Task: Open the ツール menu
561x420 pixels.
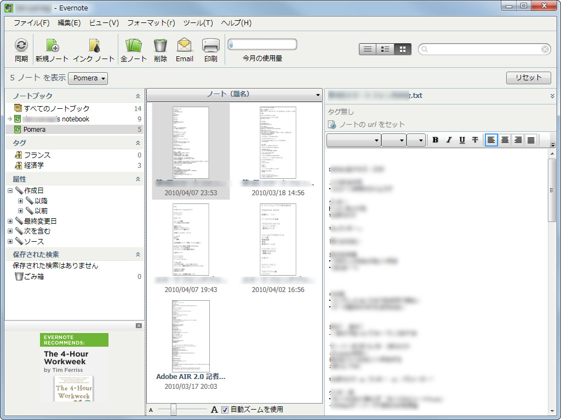Action: (x=199, y=23)
